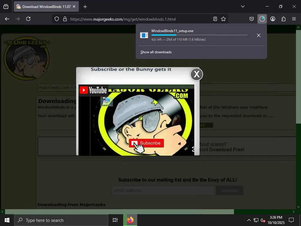Click the Type here to search box

click(61, 220)
